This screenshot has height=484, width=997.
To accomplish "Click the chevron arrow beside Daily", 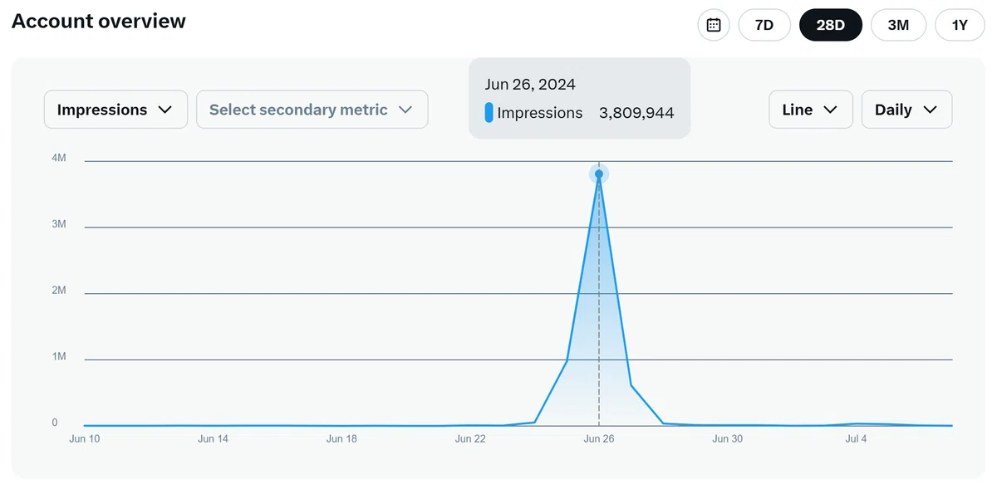I will coord(931,110).
